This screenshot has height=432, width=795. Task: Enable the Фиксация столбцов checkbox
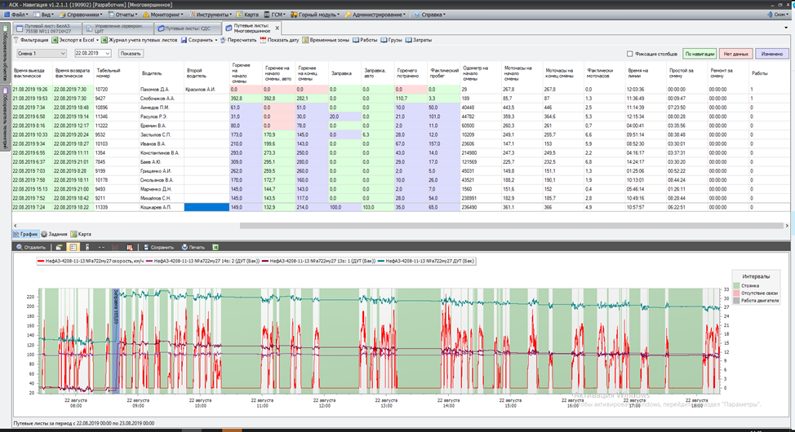click(x=630, y=54)
